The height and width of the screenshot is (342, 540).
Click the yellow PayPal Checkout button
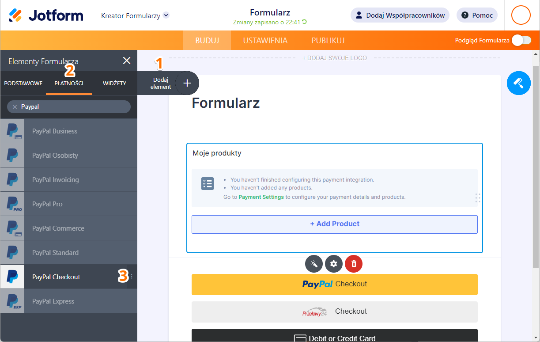click(x=335, y=284)
